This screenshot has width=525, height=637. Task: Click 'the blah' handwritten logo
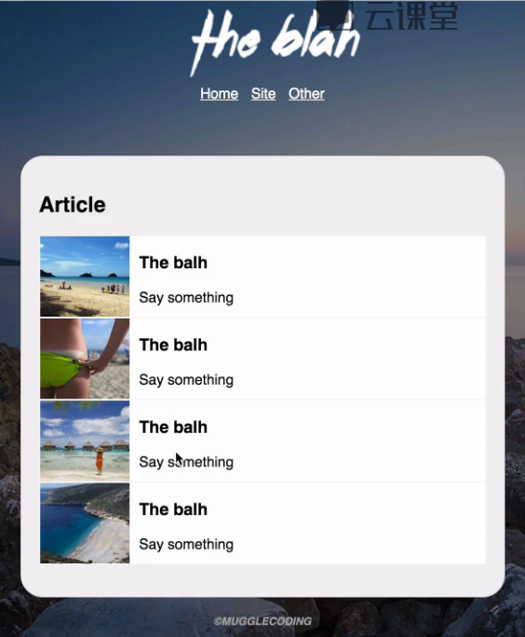(276, 43)
